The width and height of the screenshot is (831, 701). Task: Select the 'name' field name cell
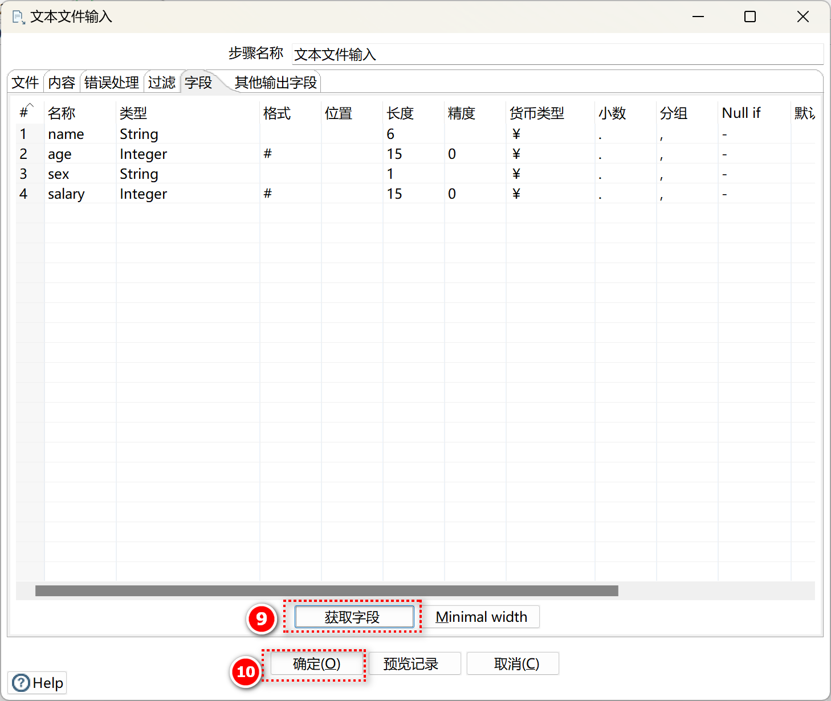(x=80, y=134)
